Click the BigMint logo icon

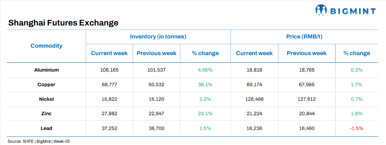[x=322, y=11]
